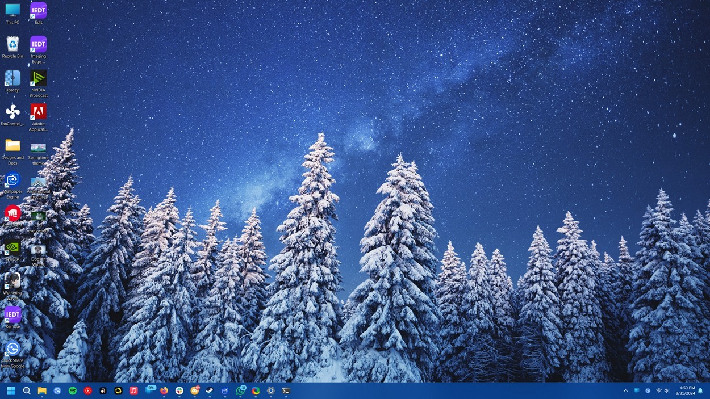The height and width of the screenshot is (399, 710).
Task: Open taskbar Search
Action: coord(27,390)
